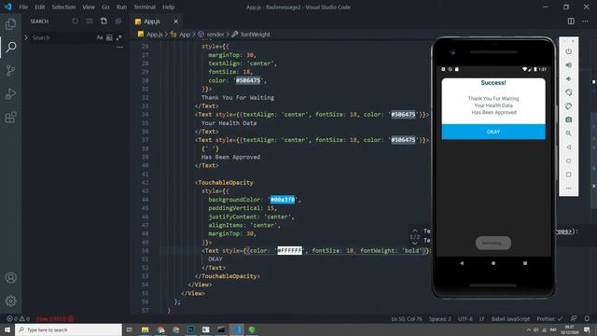The width and height of the screenshot is (597, 336).
Task: Open the Go menu
Action: pyautogui.click(x=105, y=7)
